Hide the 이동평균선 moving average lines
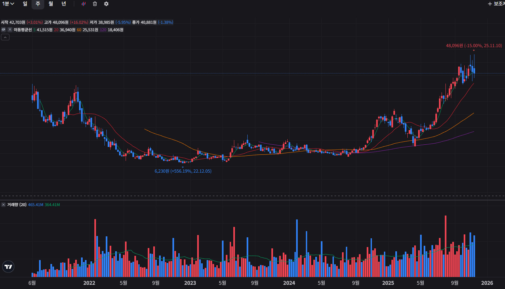Image resolution: width=505 pixels, height=289 pixels. (x=4, y=30)
